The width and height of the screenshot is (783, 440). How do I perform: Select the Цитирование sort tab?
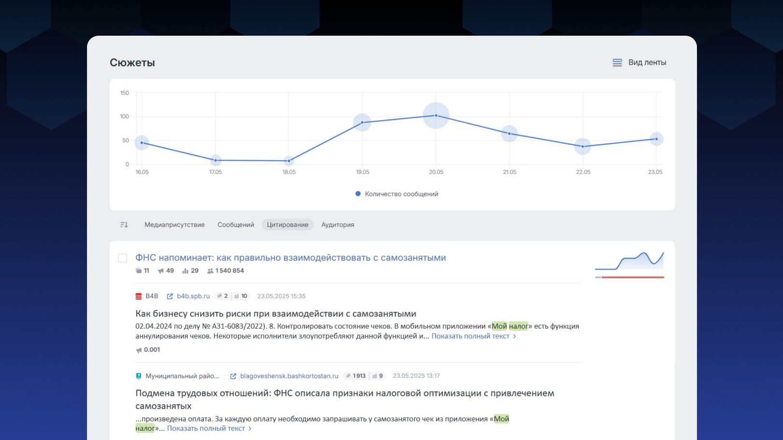point(288,225)
